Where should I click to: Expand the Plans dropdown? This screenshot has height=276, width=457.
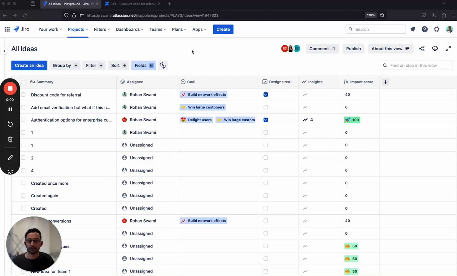(179, 29)
